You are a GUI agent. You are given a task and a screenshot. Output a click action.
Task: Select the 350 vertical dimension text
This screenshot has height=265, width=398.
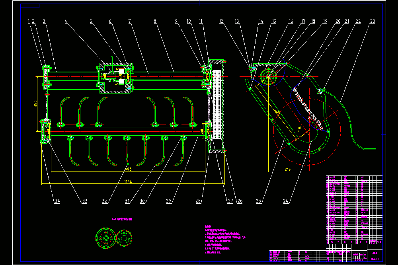[x=35, y=104]
